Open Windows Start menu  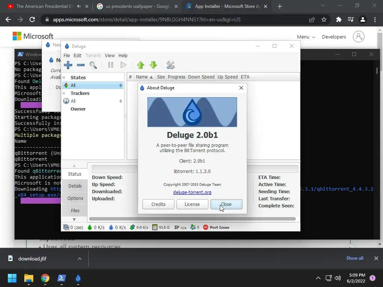[12, 278]
